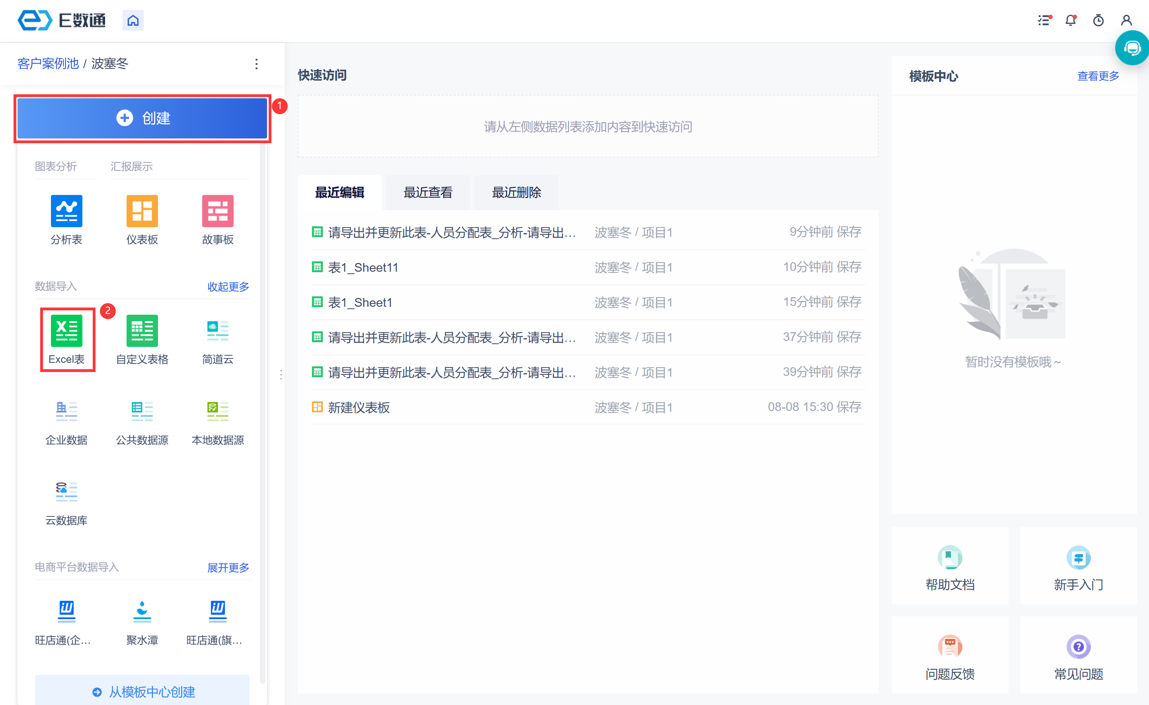Open the 仪表板 dashboard creation icon

[x=142, y=211]
